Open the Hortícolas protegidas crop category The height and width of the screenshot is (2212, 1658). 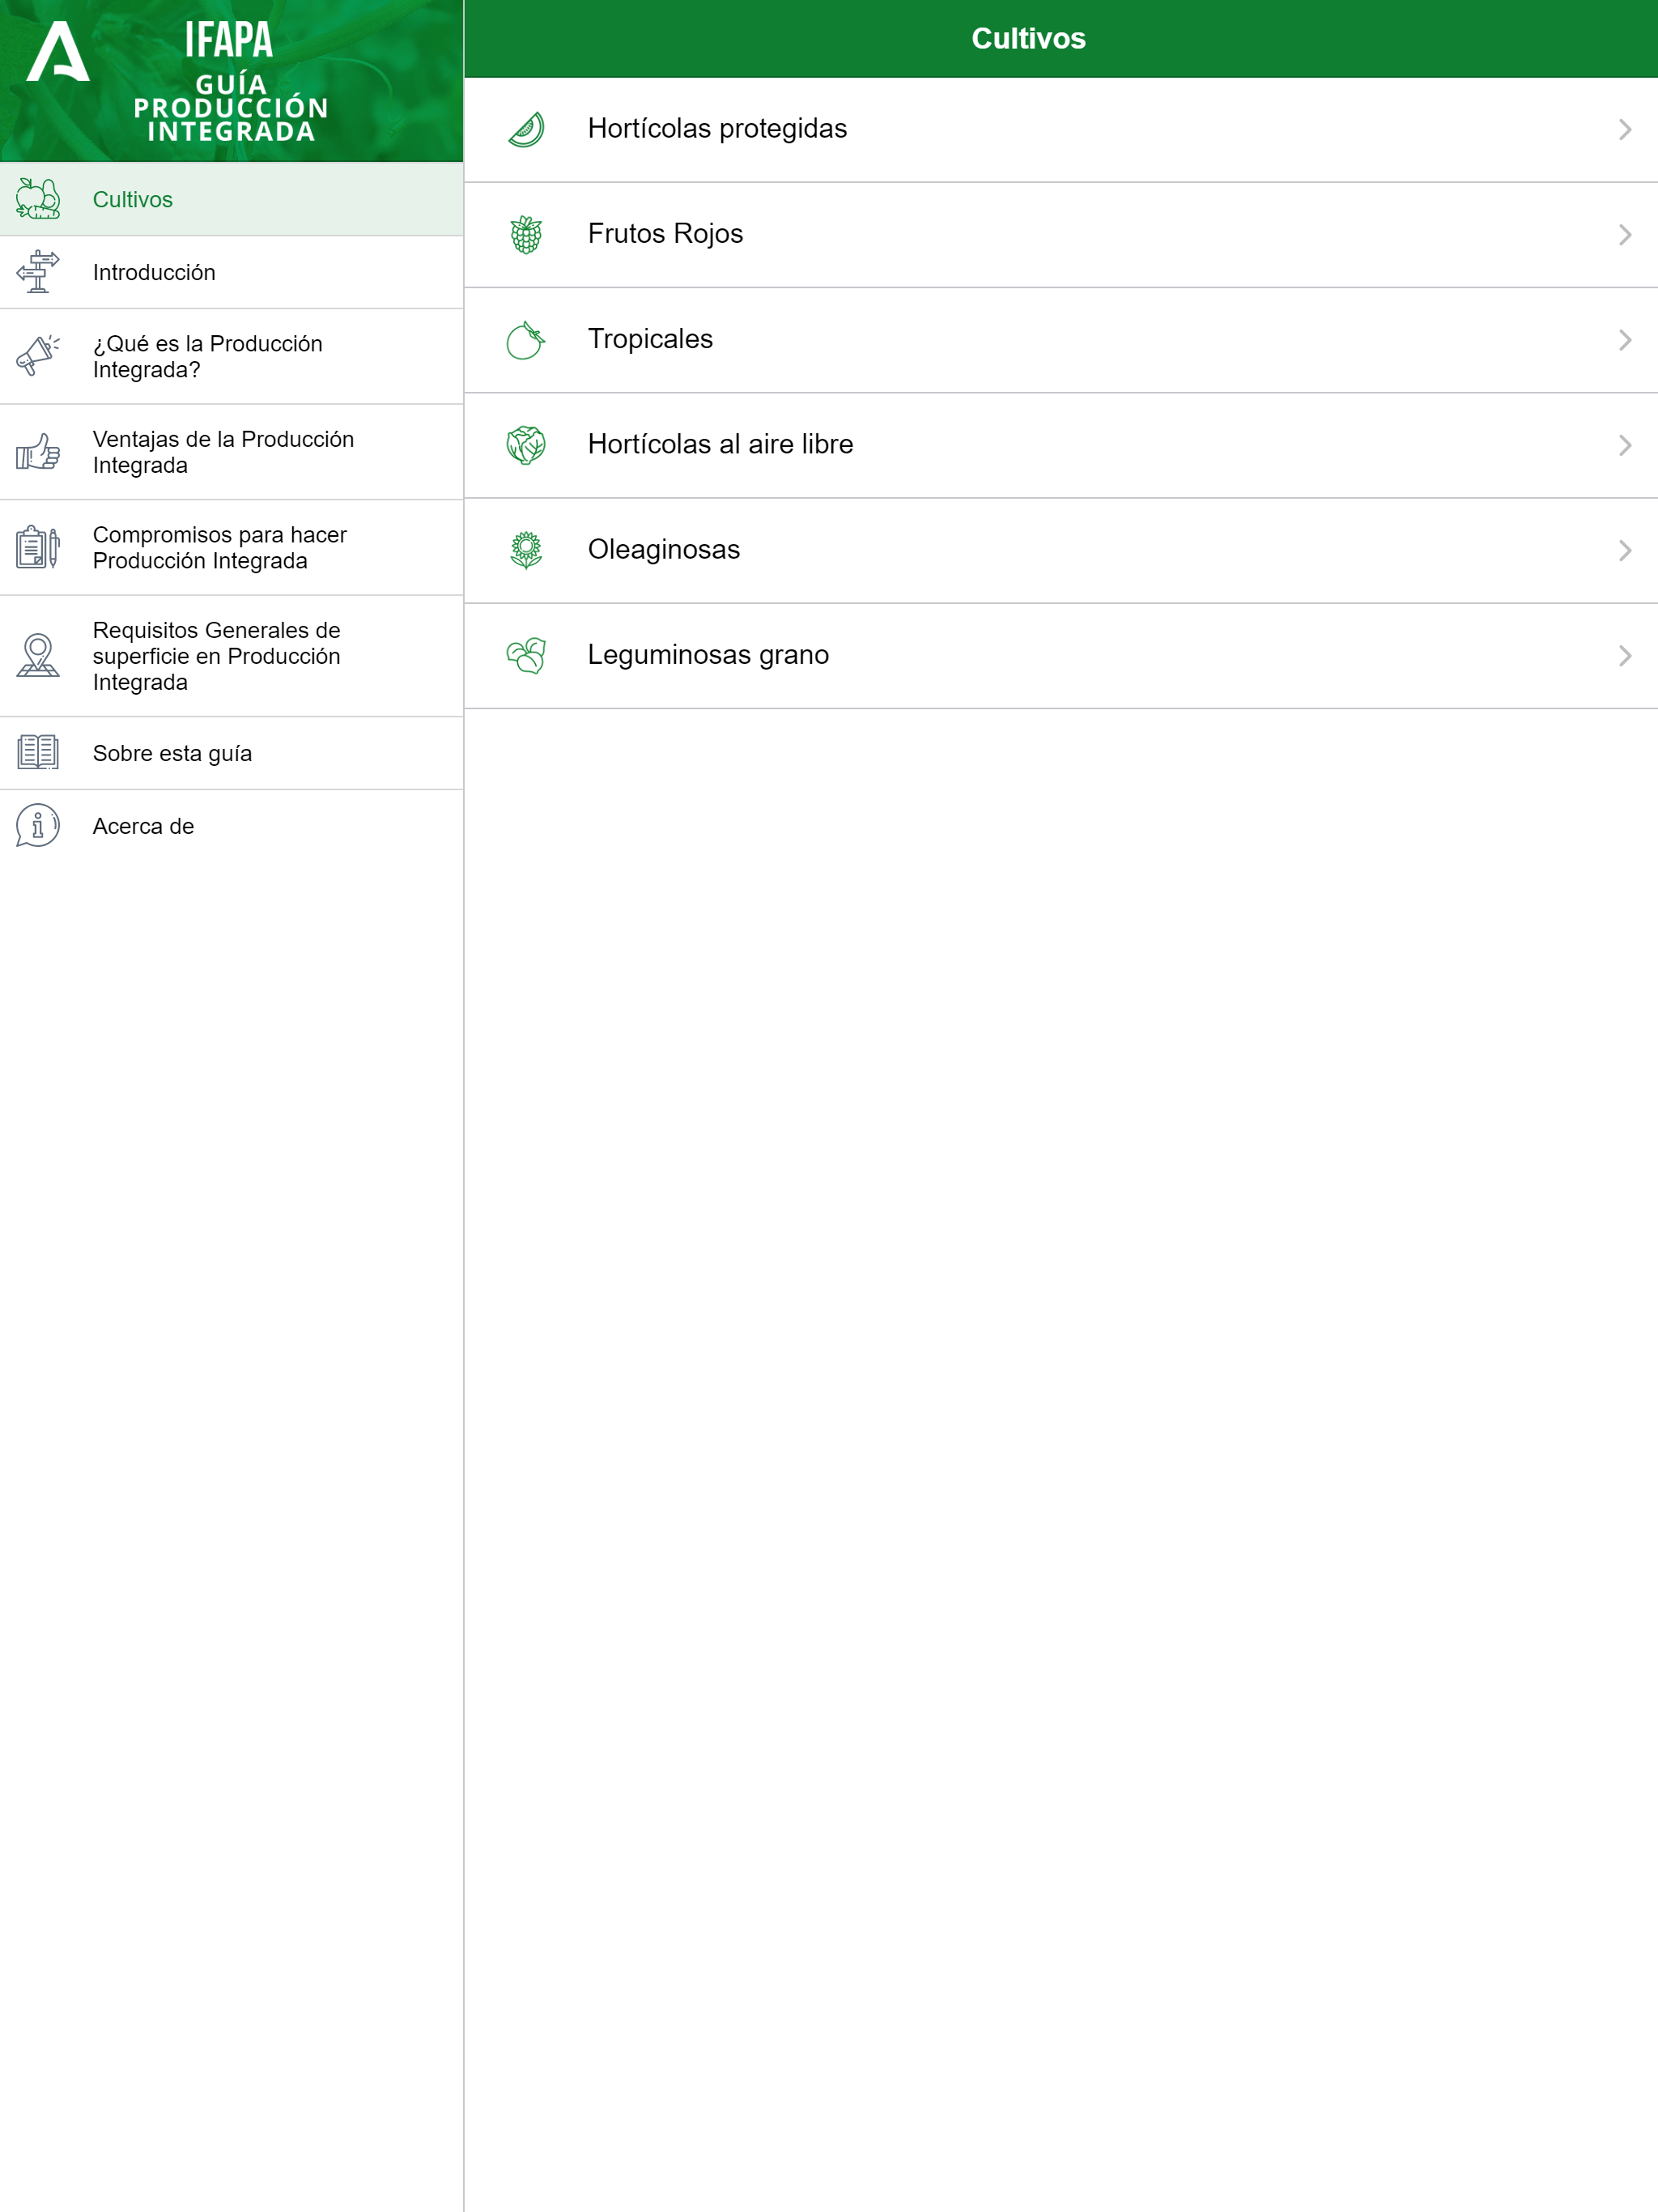1061,129
